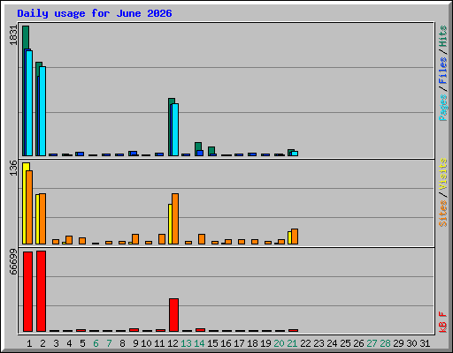Click the day 12 orange sites bar

(175, 219)
